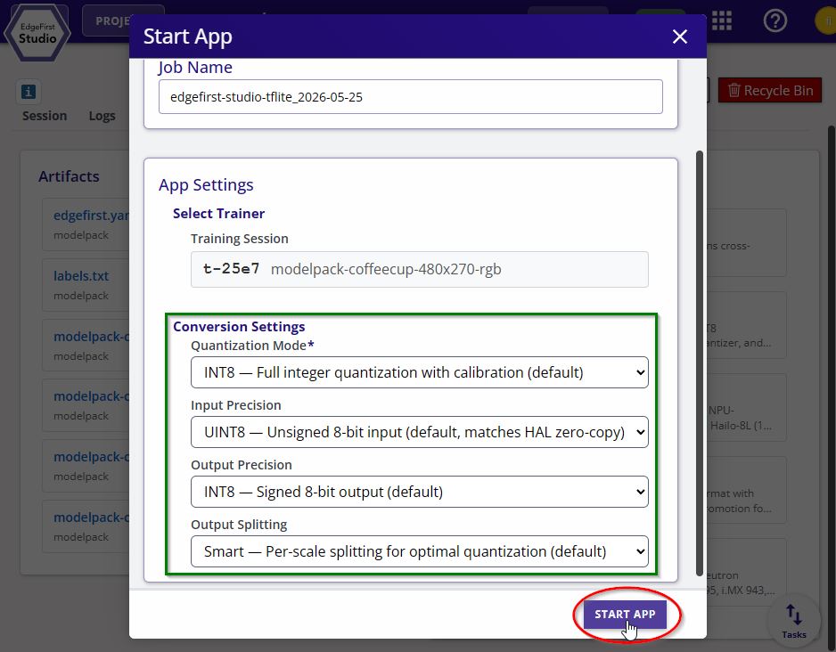Click the App Settings heading

(x=206, y=185)
